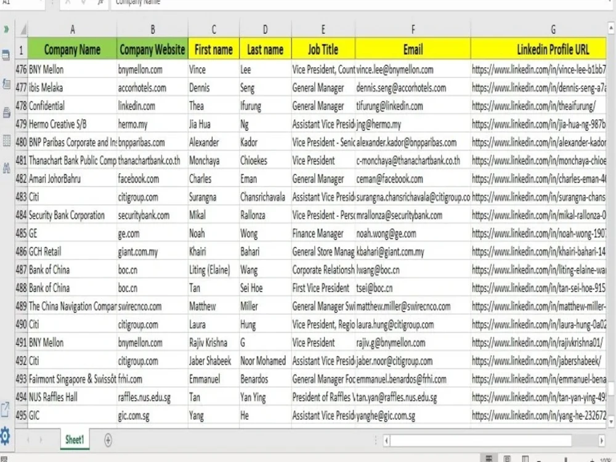The height and width of the screenshot is (462, 616).
Task: Select cell with ibis Melaka
Action: [72, 87]
